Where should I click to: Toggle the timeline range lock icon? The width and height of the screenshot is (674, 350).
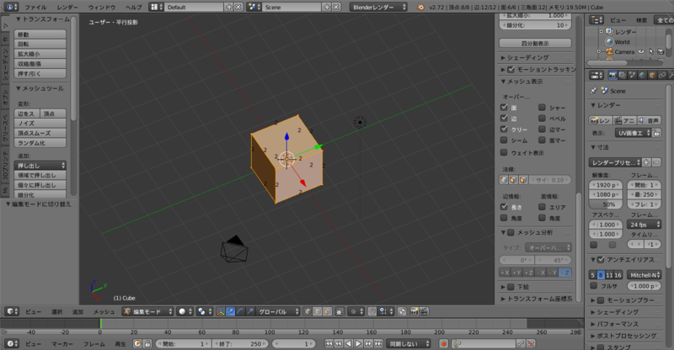[147, 343]
